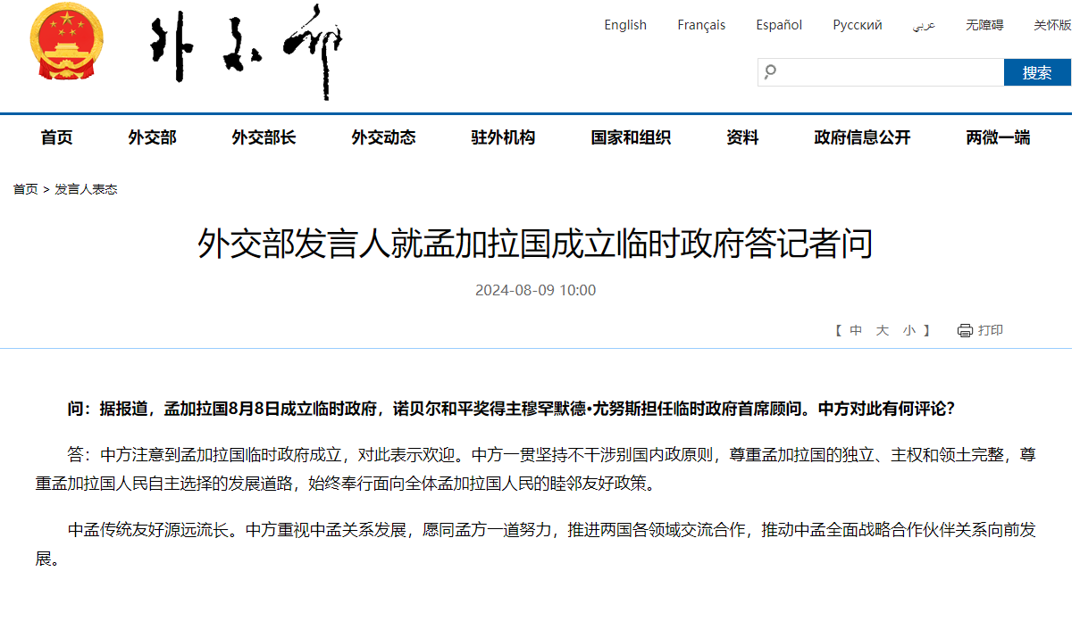Enable 无障碍 accessibility mode
The image size is (1080, 621).
pyautogui.click(x=984, y=25)
